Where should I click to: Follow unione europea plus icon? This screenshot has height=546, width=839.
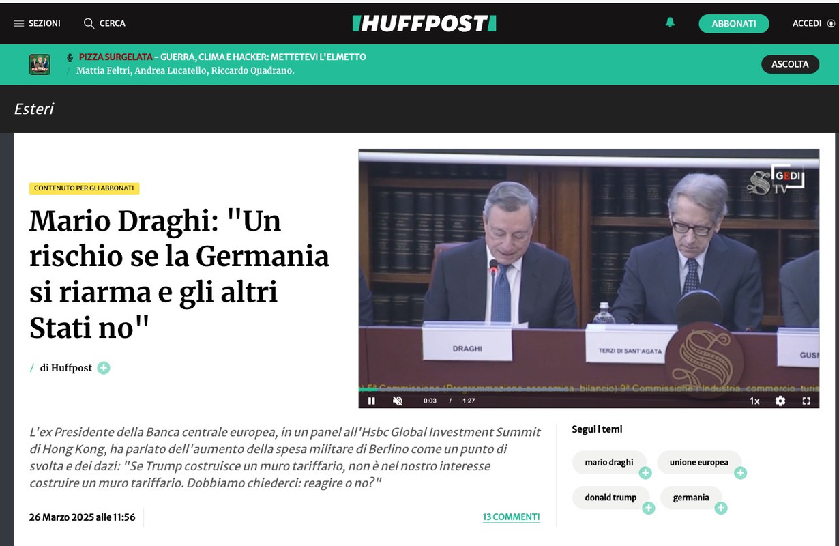(x=740, y=473)
